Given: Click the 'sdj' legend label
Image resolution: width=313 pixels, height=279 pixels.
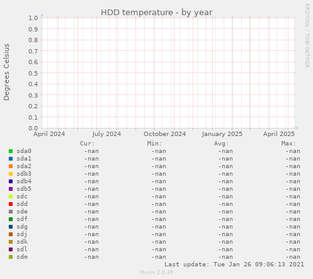Looking at the screenshot, I should coord(22,234).
